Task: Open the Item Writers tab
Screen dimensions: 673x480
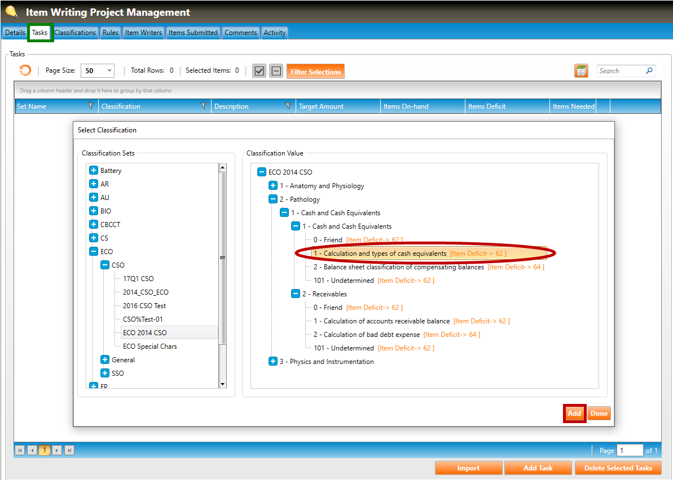Action: coord(143,33)
